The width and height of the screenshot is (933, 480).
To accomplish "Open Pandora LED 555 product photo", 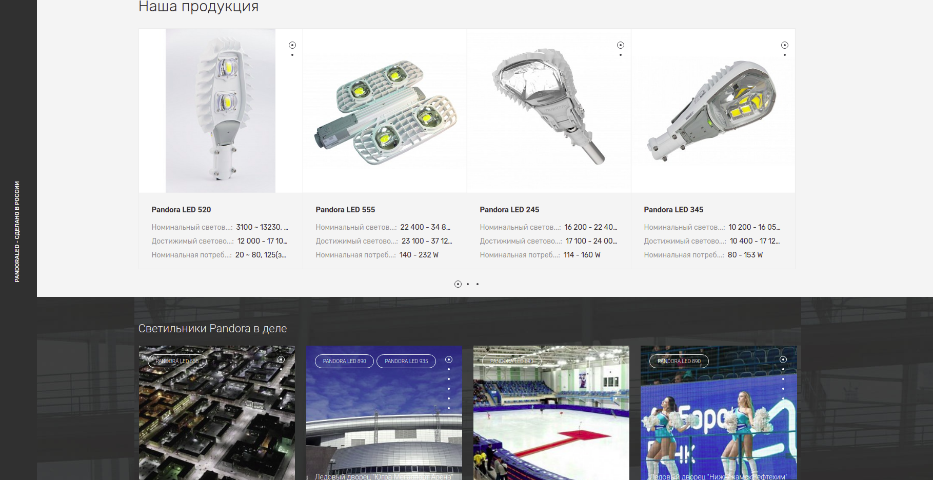I will [x=385, y=111].
